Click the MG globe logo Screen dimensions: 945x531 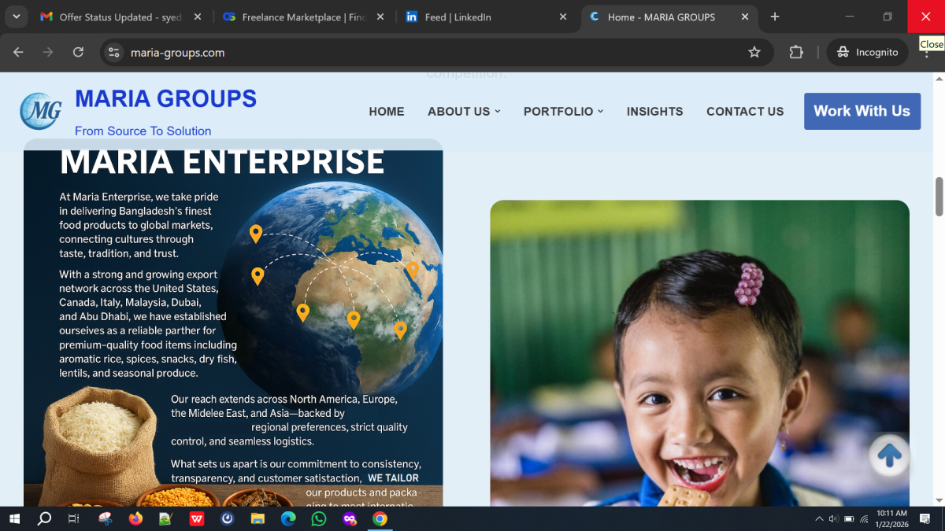click(x=41, y=111)
